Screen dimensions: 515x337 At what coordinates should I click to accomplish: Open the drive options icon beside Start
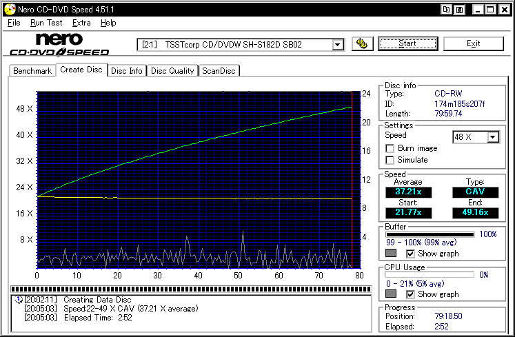(362, 44)
